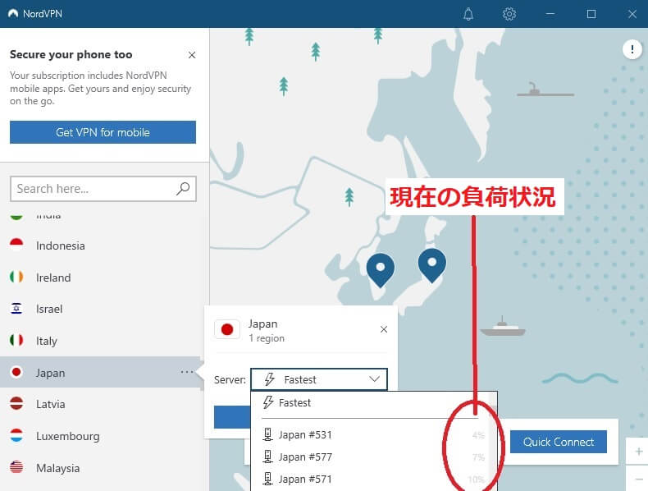648x491 pixels.
Task: Click the '1 region' text in popup
Action: 267,338
